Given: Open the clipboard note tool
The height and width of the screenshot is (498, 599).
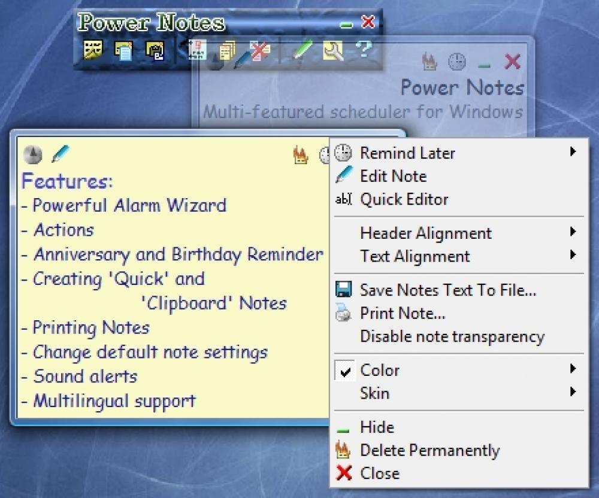Looking at the screenshot, I should pos(155,51).
